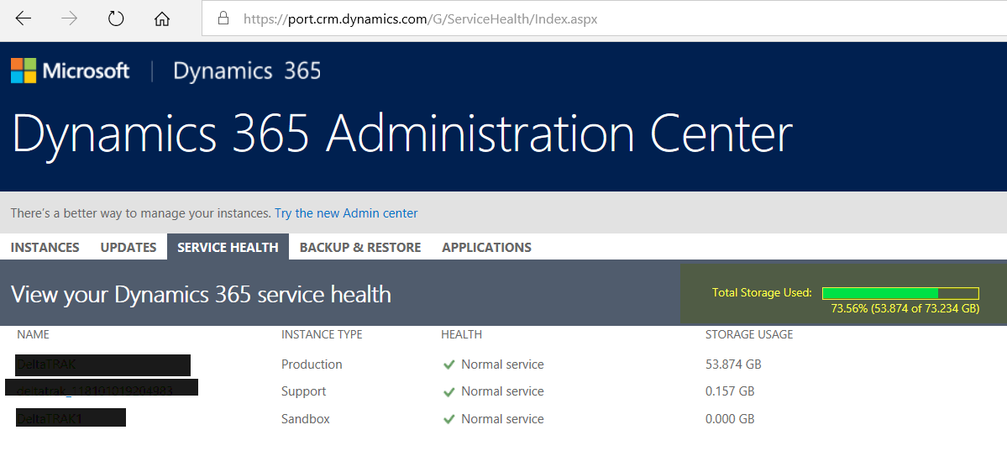Click Normal service in the Sandbox row
This screenshot has height=472, width=1007.
click(x=502, y=419)
